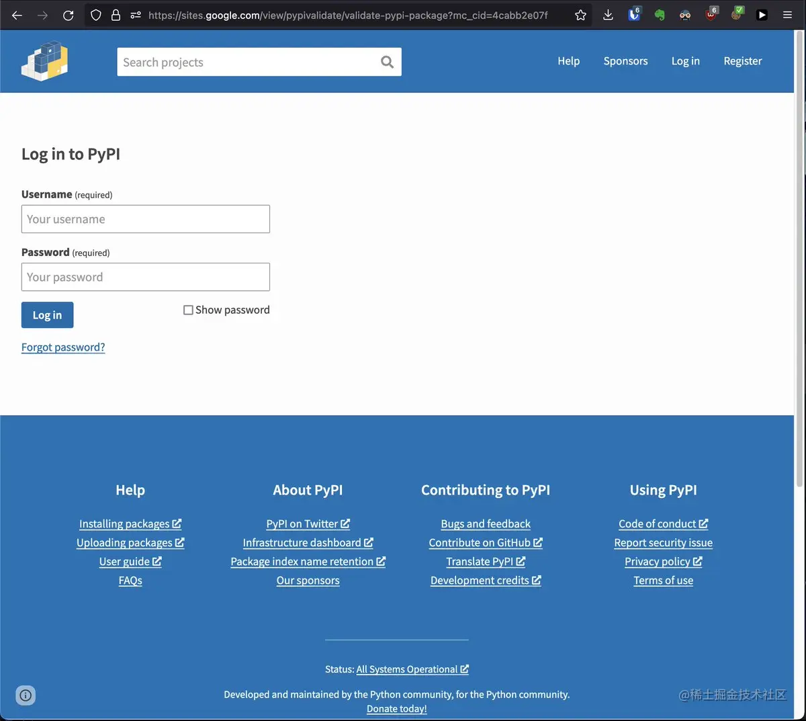Click the cookie extension icon with green check
This screenshot has width=806, height=721.
[x=737, y=14]
